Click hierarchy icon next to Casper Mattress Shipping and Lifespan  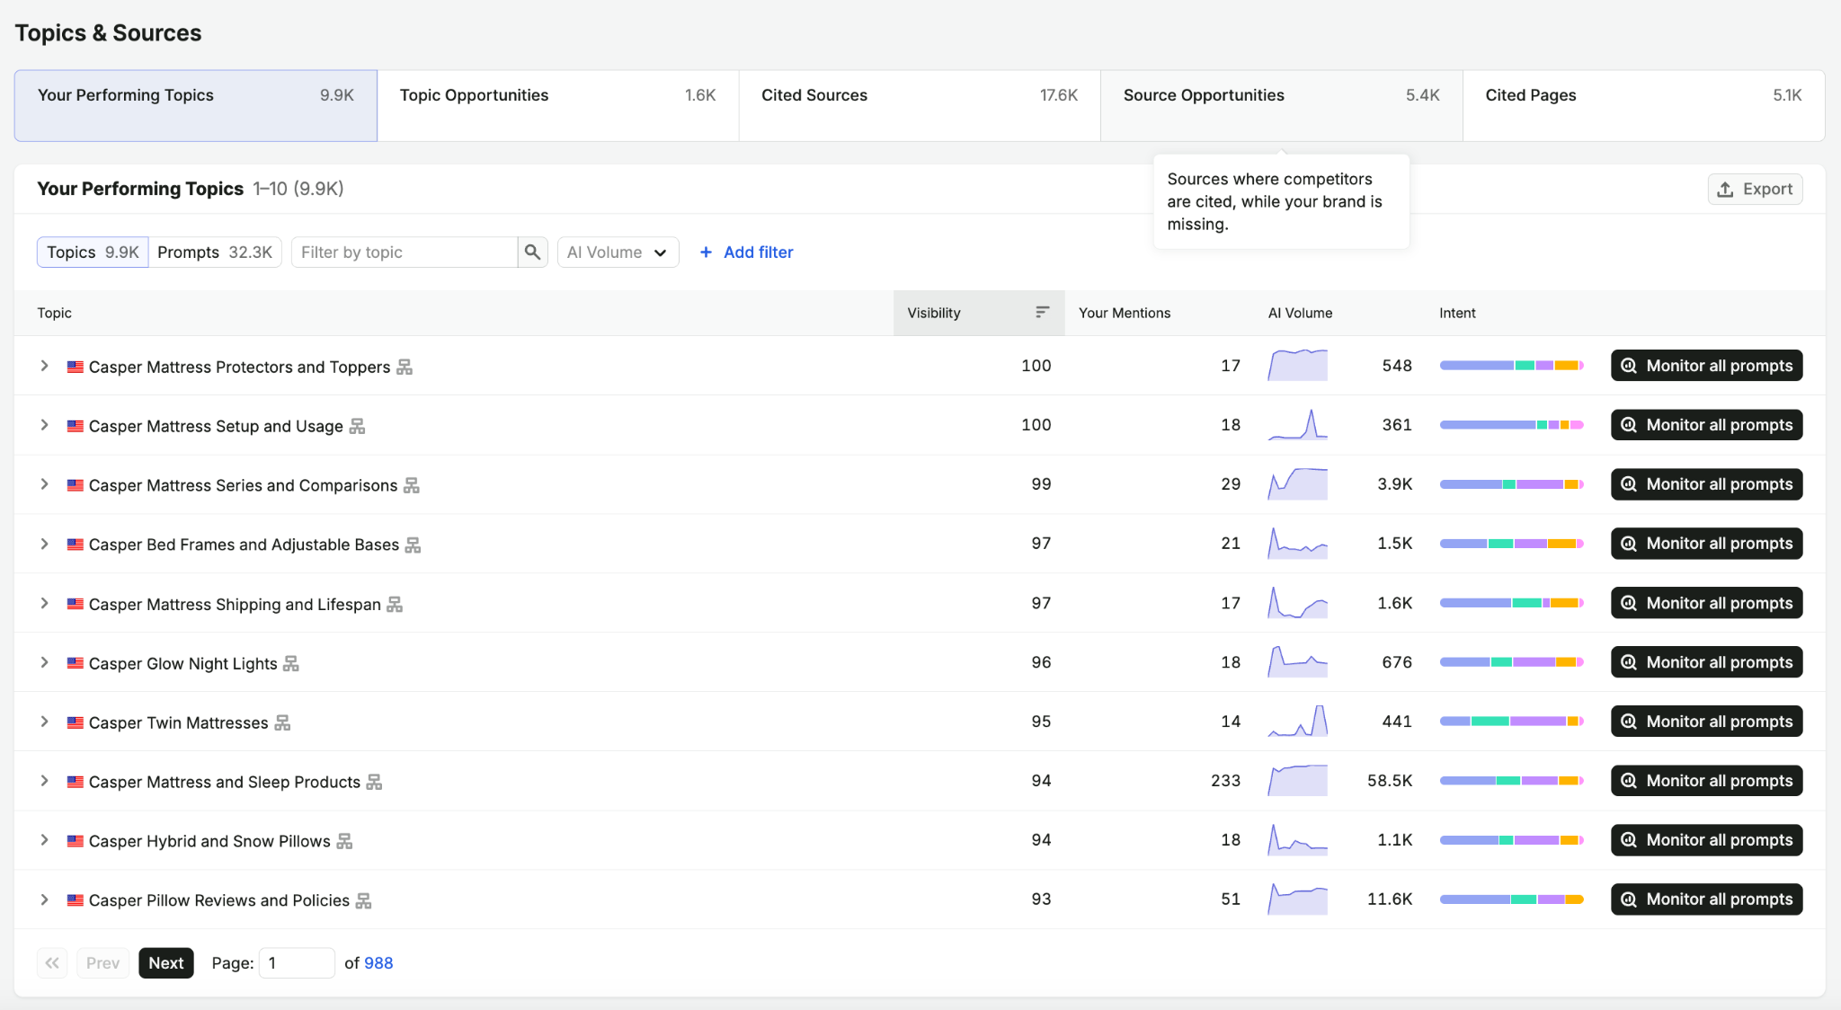[395, 605]
